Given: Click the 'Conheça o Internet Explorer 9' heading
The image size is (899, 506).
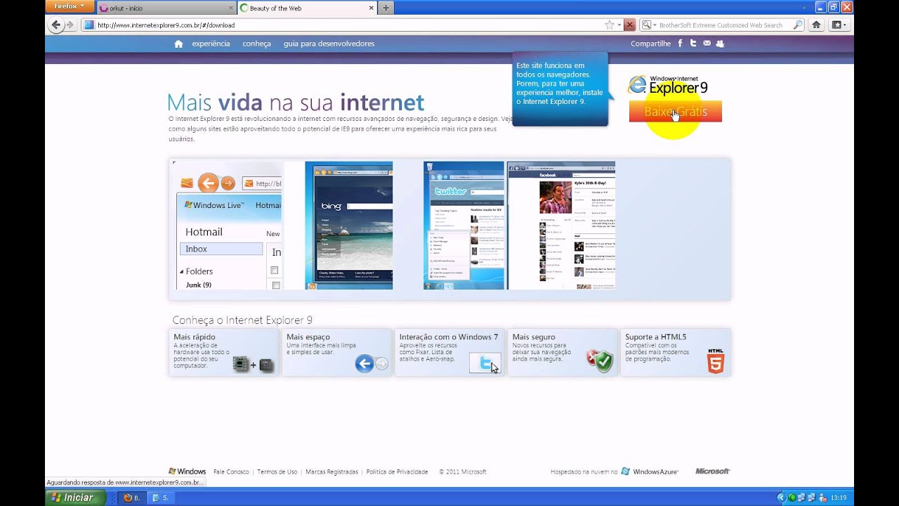Looking at the screenshot, I should click(x=242, y=320).
